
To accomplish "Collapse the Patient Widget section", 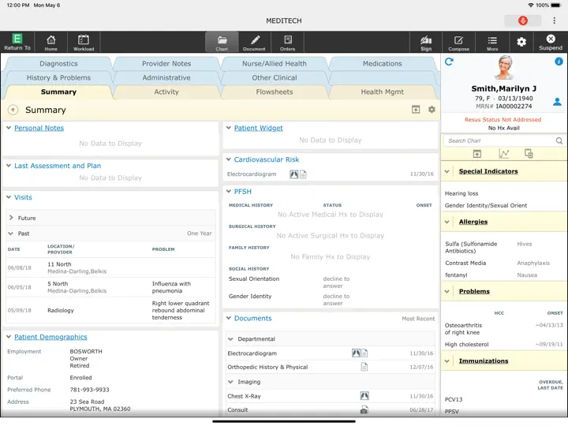I will pos(229,128).
